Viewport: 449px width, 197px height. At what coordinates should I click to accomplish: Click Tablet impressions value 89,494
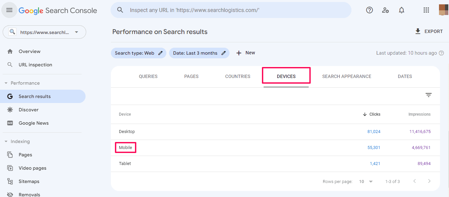point(424,164)
